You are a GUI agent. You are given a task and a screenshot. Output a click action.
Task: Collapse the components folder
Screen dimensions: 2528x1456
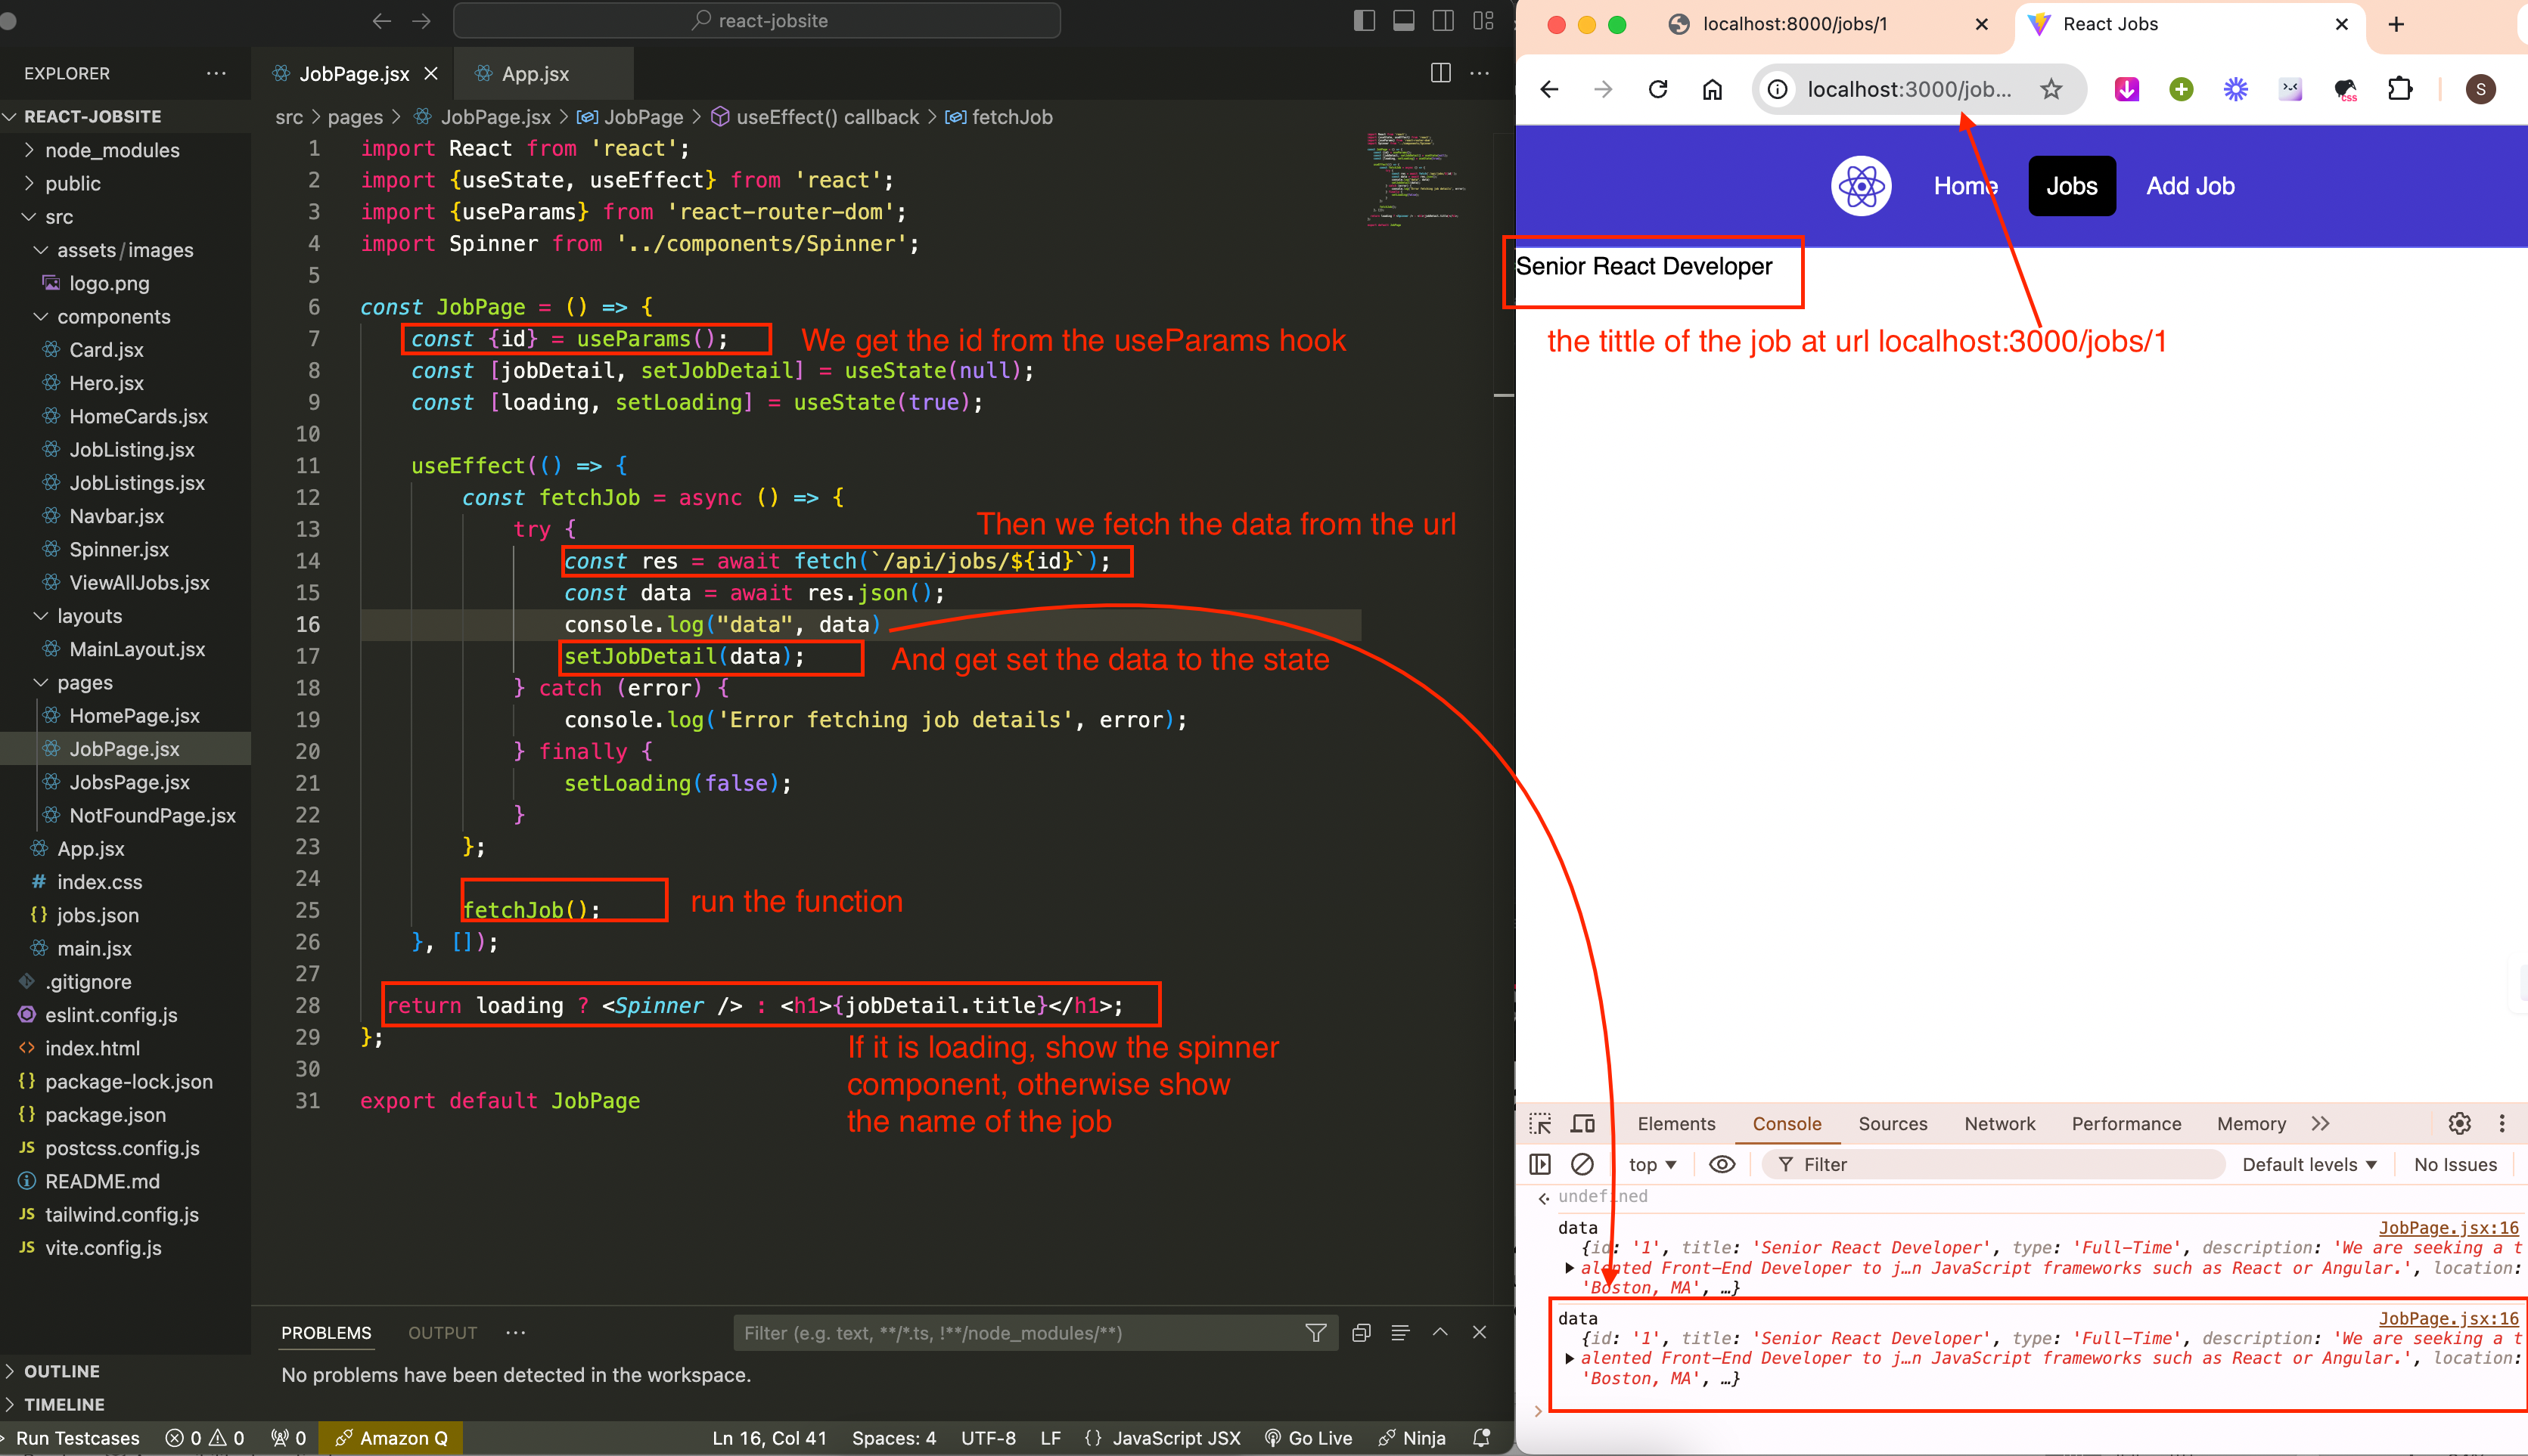point(113,316)
